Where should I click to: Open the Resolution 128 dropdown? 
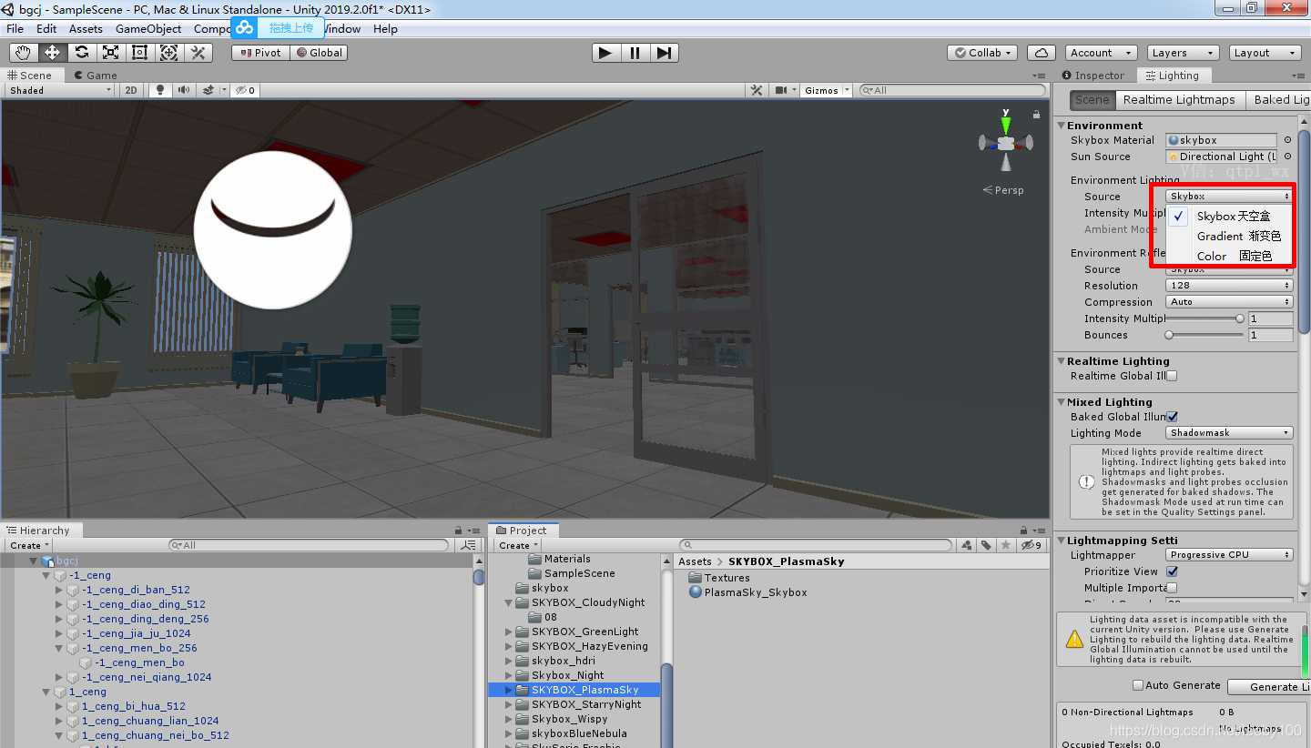[1229, 286]
